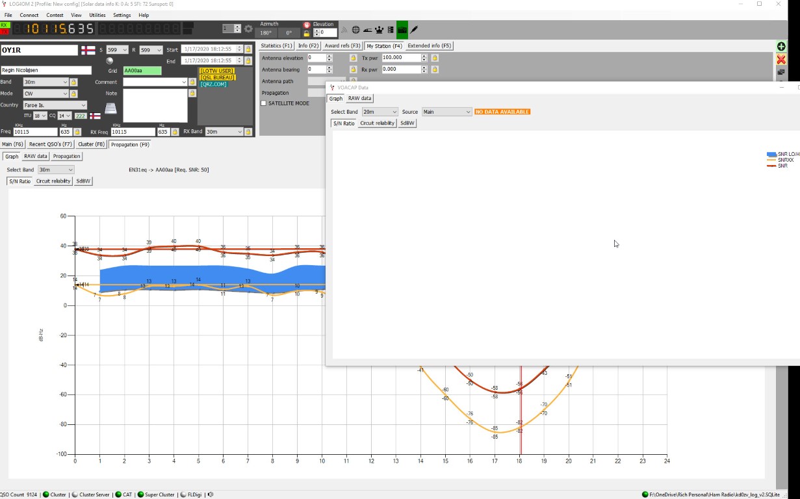
Task: Click the [QRZ.COM] link label
Action: 214,84
